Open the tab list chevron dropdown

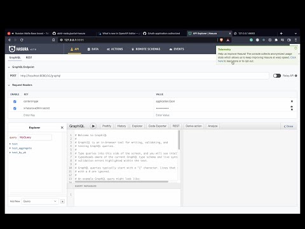point(295,34)
